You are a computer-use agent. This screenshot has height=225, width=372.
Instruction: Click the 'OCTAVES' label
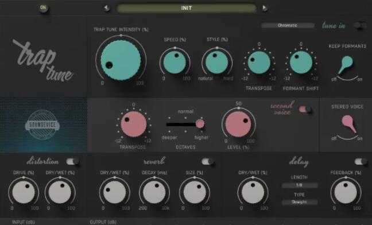pyautogui.click(x=185, y=148)
